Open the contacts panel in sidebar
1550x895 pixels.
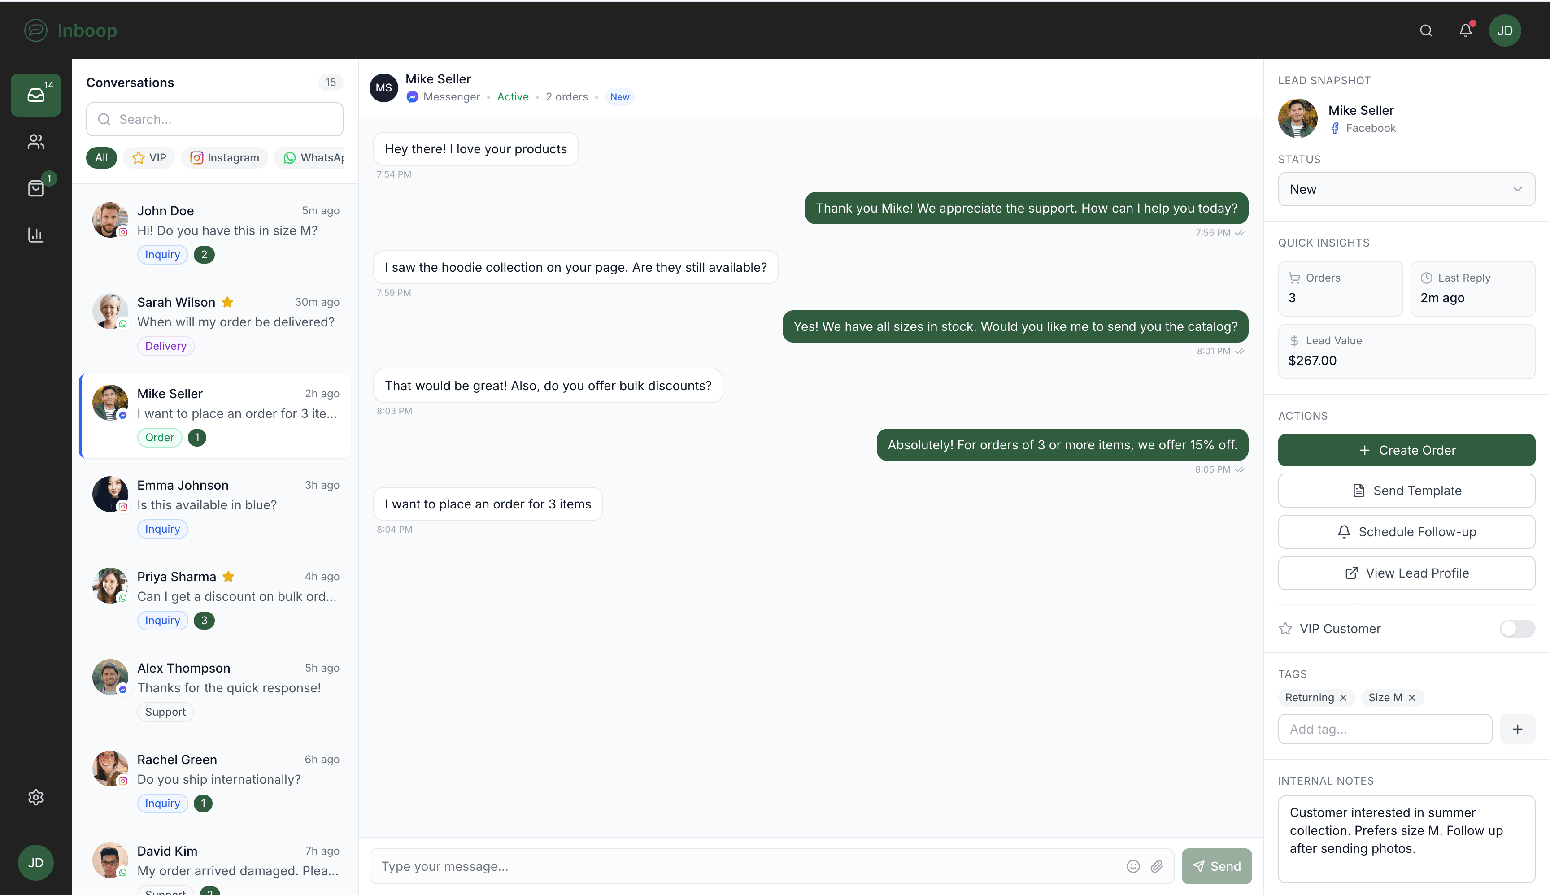(x=35, y=142)
